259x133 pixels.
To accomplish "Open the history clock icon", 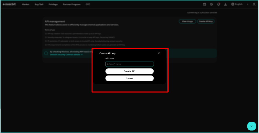I will [211, 4].
